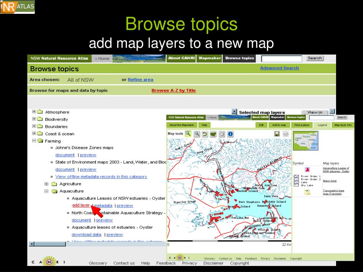Click add layer for Aquaculture Leases
The height and width of the screenshot is (272, 363).
tap(81, 205)
